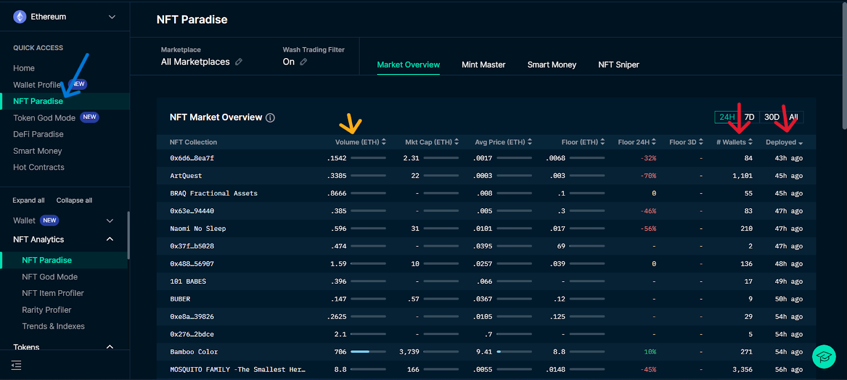Collapse the sidebar using bottom menu icon
847x380 pixels.
[x=16, y=365]
